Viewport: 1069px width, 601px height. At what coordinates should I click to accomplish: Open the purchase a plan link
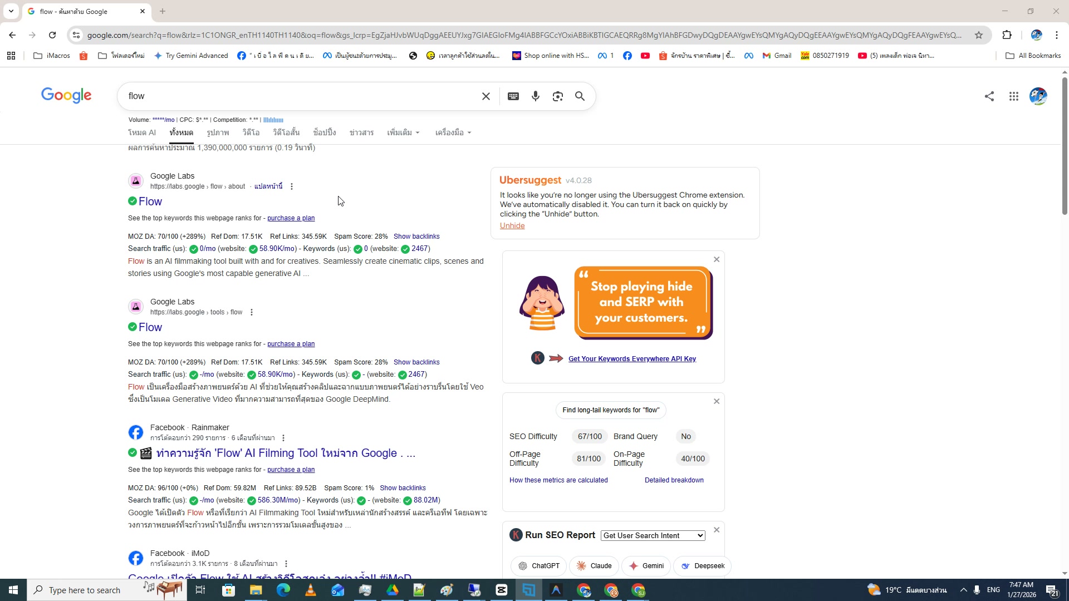point(291,218)
